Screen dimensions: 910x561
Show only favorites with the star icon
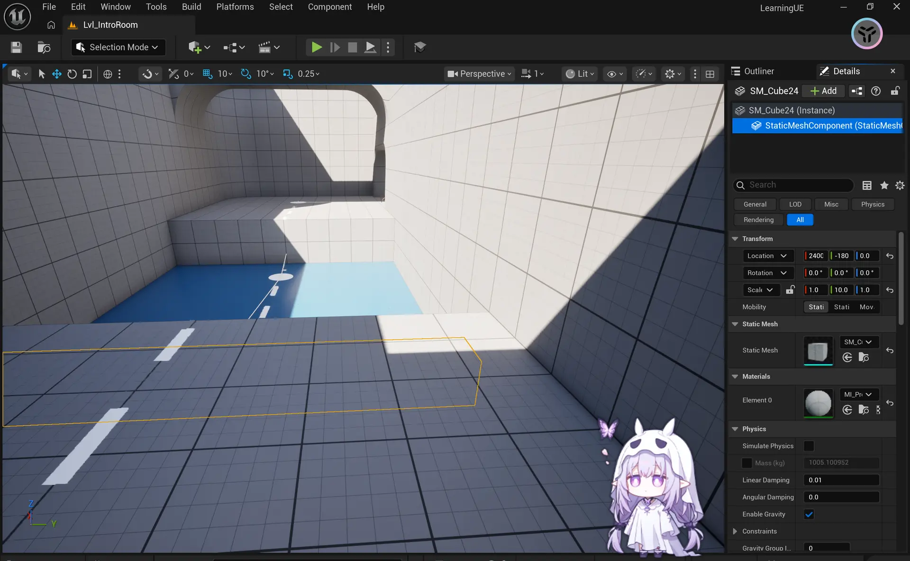(884, 185)
